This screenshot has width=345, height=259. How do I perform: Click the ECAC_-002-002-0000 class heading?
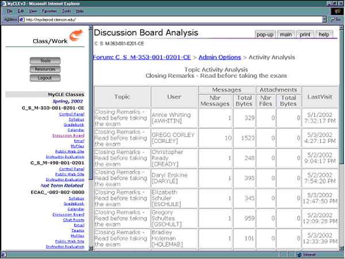(x=57, y=192)
